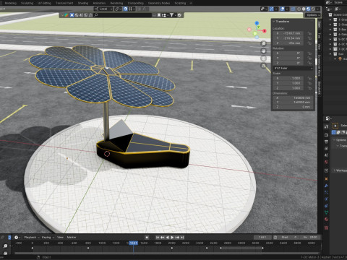Image resolution: width=347 pixels, height=260 pixels.
Task: Switch to the Geometry Nodes workspace tab
Action: tap(159, 3)
